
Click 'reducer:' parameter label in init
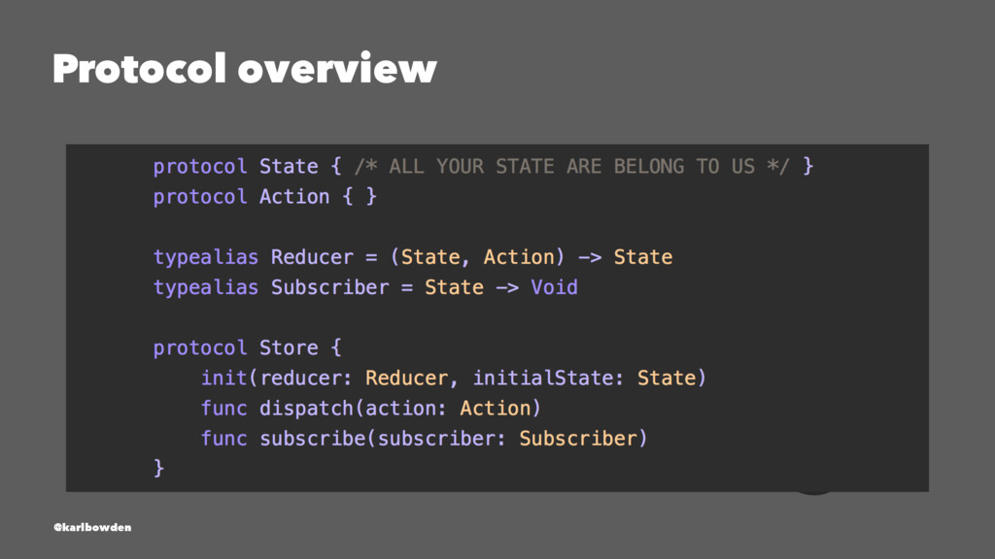(306, 378)
